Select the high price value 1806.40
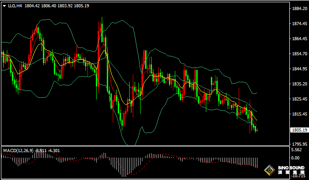This screenshot has height=180, width=309. (x=49, y=6)
